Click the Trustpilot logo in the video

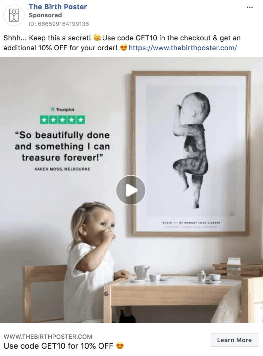click(x=62, y=110)
